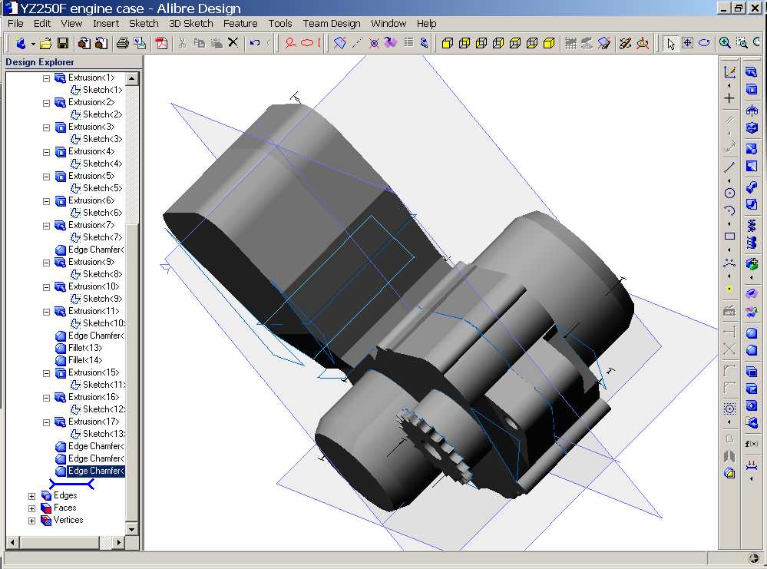Click the last solid yellow view cube icon
The width and height of the screenshot is (767, 569).
[549, 43]
